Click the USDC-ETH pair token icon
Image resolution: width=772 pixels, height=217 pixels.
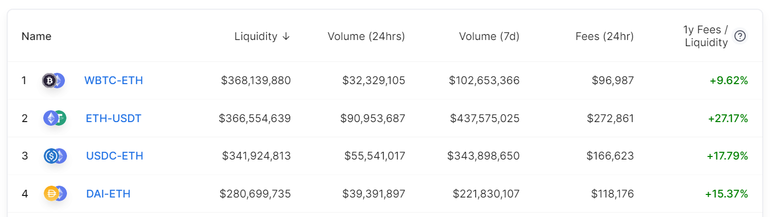pyautogui.click(x=55, y=156)
